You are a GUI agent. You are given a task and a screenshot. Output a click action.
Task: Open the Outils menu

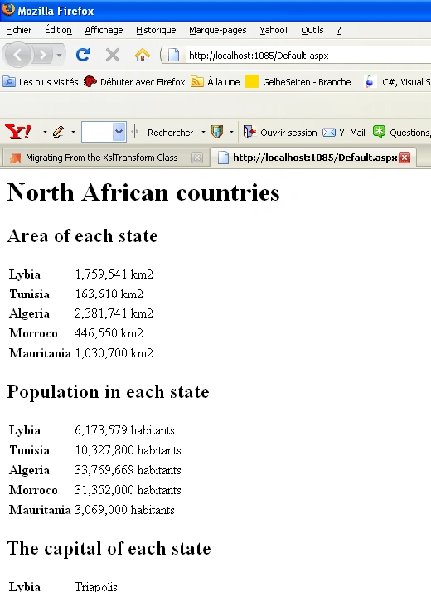(312, 30)
